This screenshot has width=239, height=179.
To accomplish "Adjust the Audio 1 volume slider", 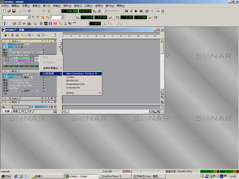I will click(x=13, y=44).
